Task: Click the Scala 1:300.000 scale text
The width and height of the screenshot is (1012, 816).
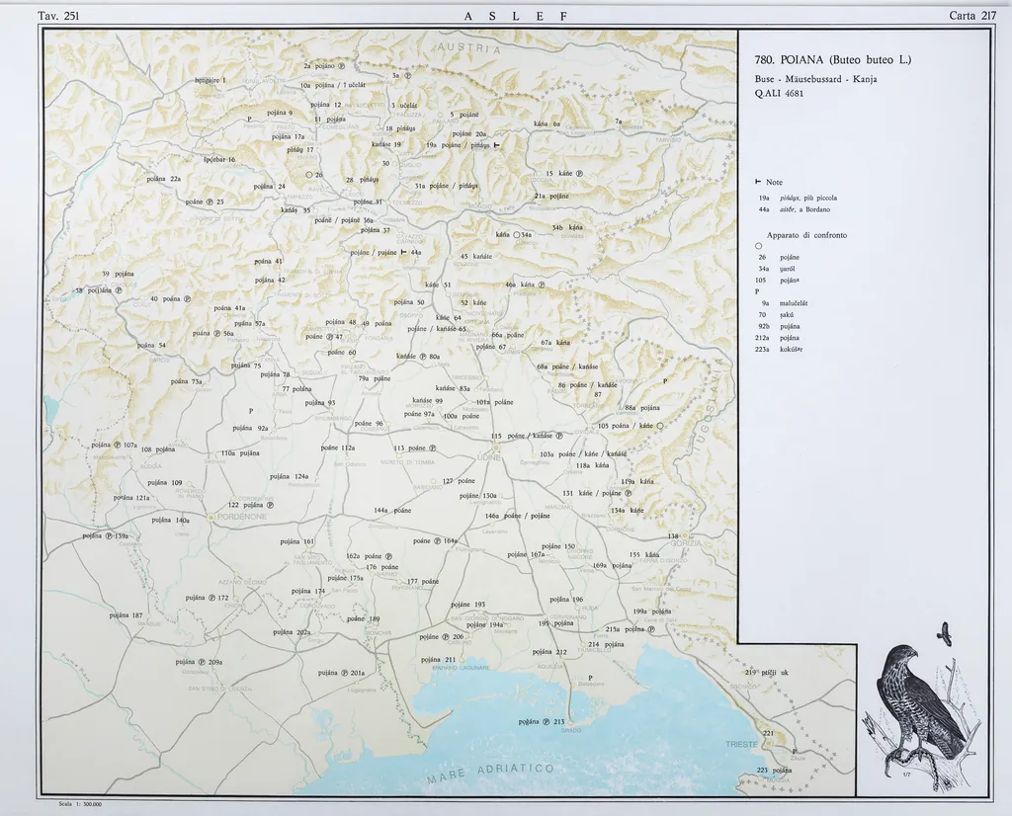Action: pos(81,804)
